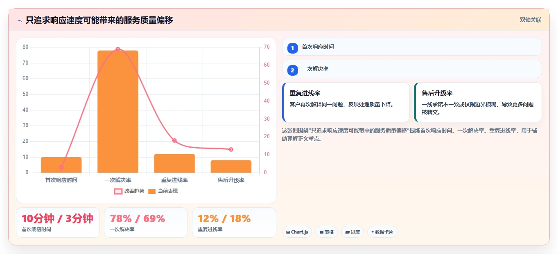Click the 一次解决率 x-axis label

tap(118, 180)
